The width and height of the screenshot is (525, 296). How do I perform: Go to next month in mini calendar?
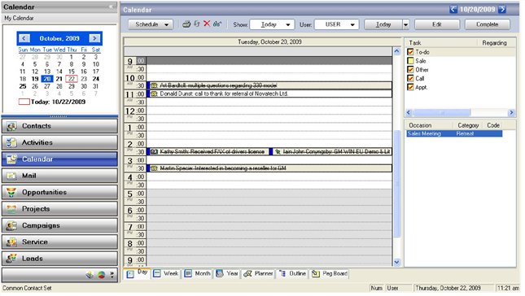[x=94, y=38]
